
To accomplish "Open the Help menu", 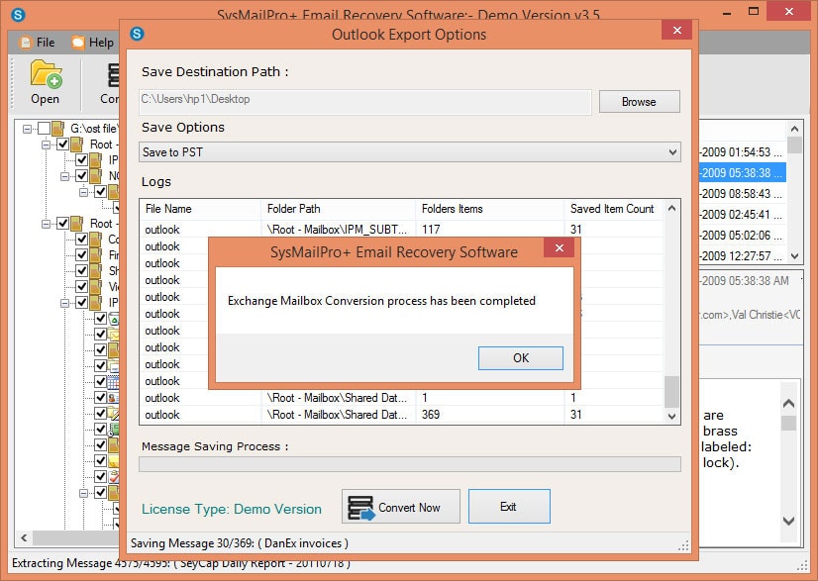I will [101, 43].
